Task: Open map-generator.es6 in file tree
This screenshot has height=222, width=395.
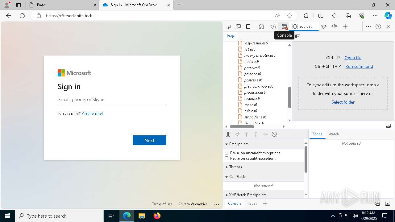Action: 260,55
